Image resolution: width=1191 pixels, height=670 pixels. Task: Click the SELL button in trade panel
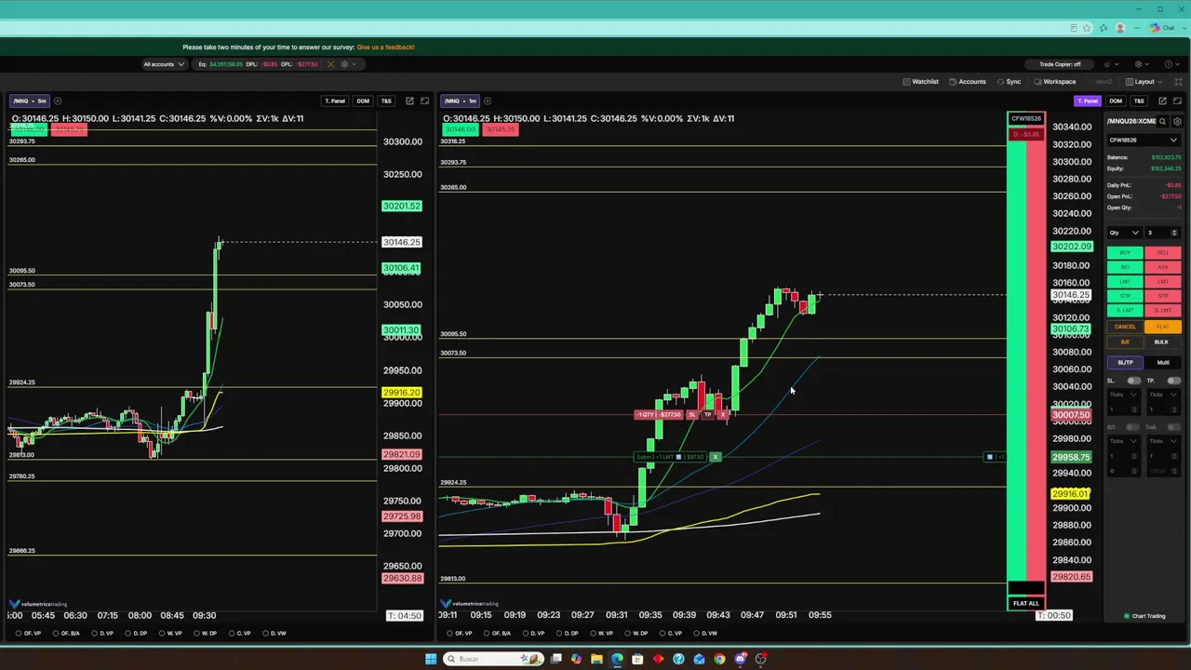pos(1163,253)
